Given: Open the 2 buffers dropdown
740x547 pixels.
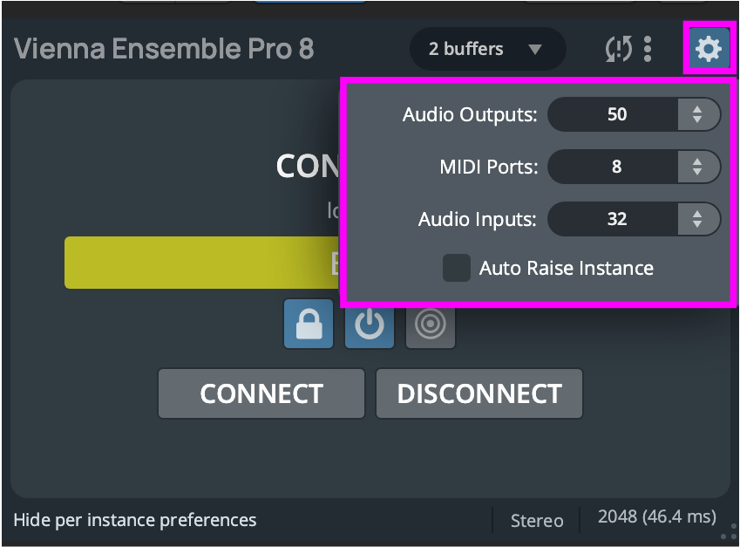Looking at the screenshot, I should pyautogui.click(x=486, y=49).
